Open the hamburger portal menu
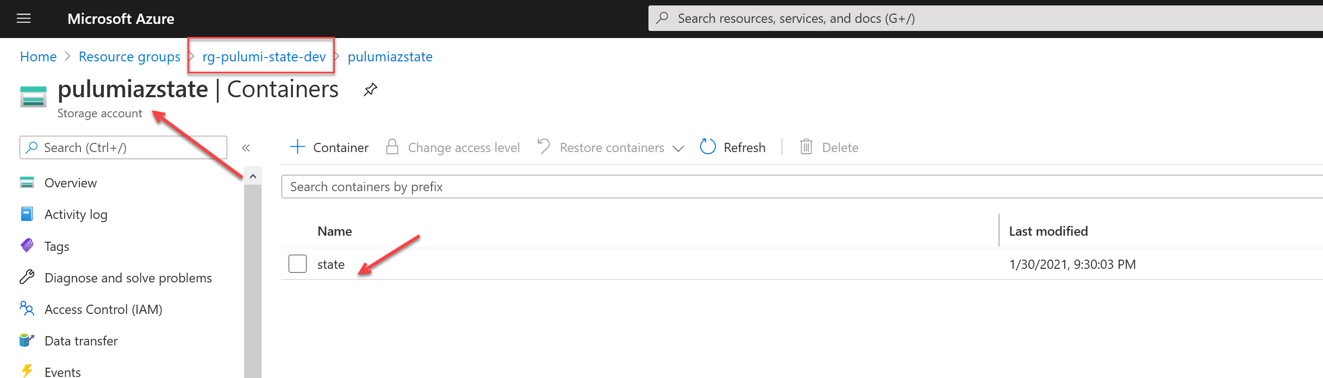 pyautogui.click(x=24, y=18)
